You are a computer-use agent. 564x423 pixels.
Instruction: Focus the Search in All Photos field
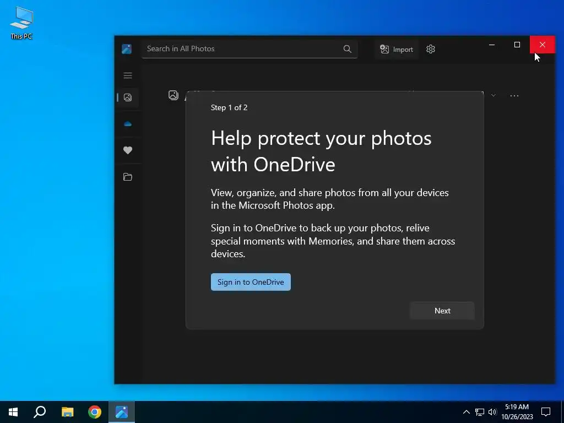(x=250, y=49)
